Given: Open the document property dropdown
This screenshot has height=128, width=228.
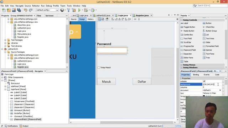Looking at the screenshot, I should click(220, 90).
